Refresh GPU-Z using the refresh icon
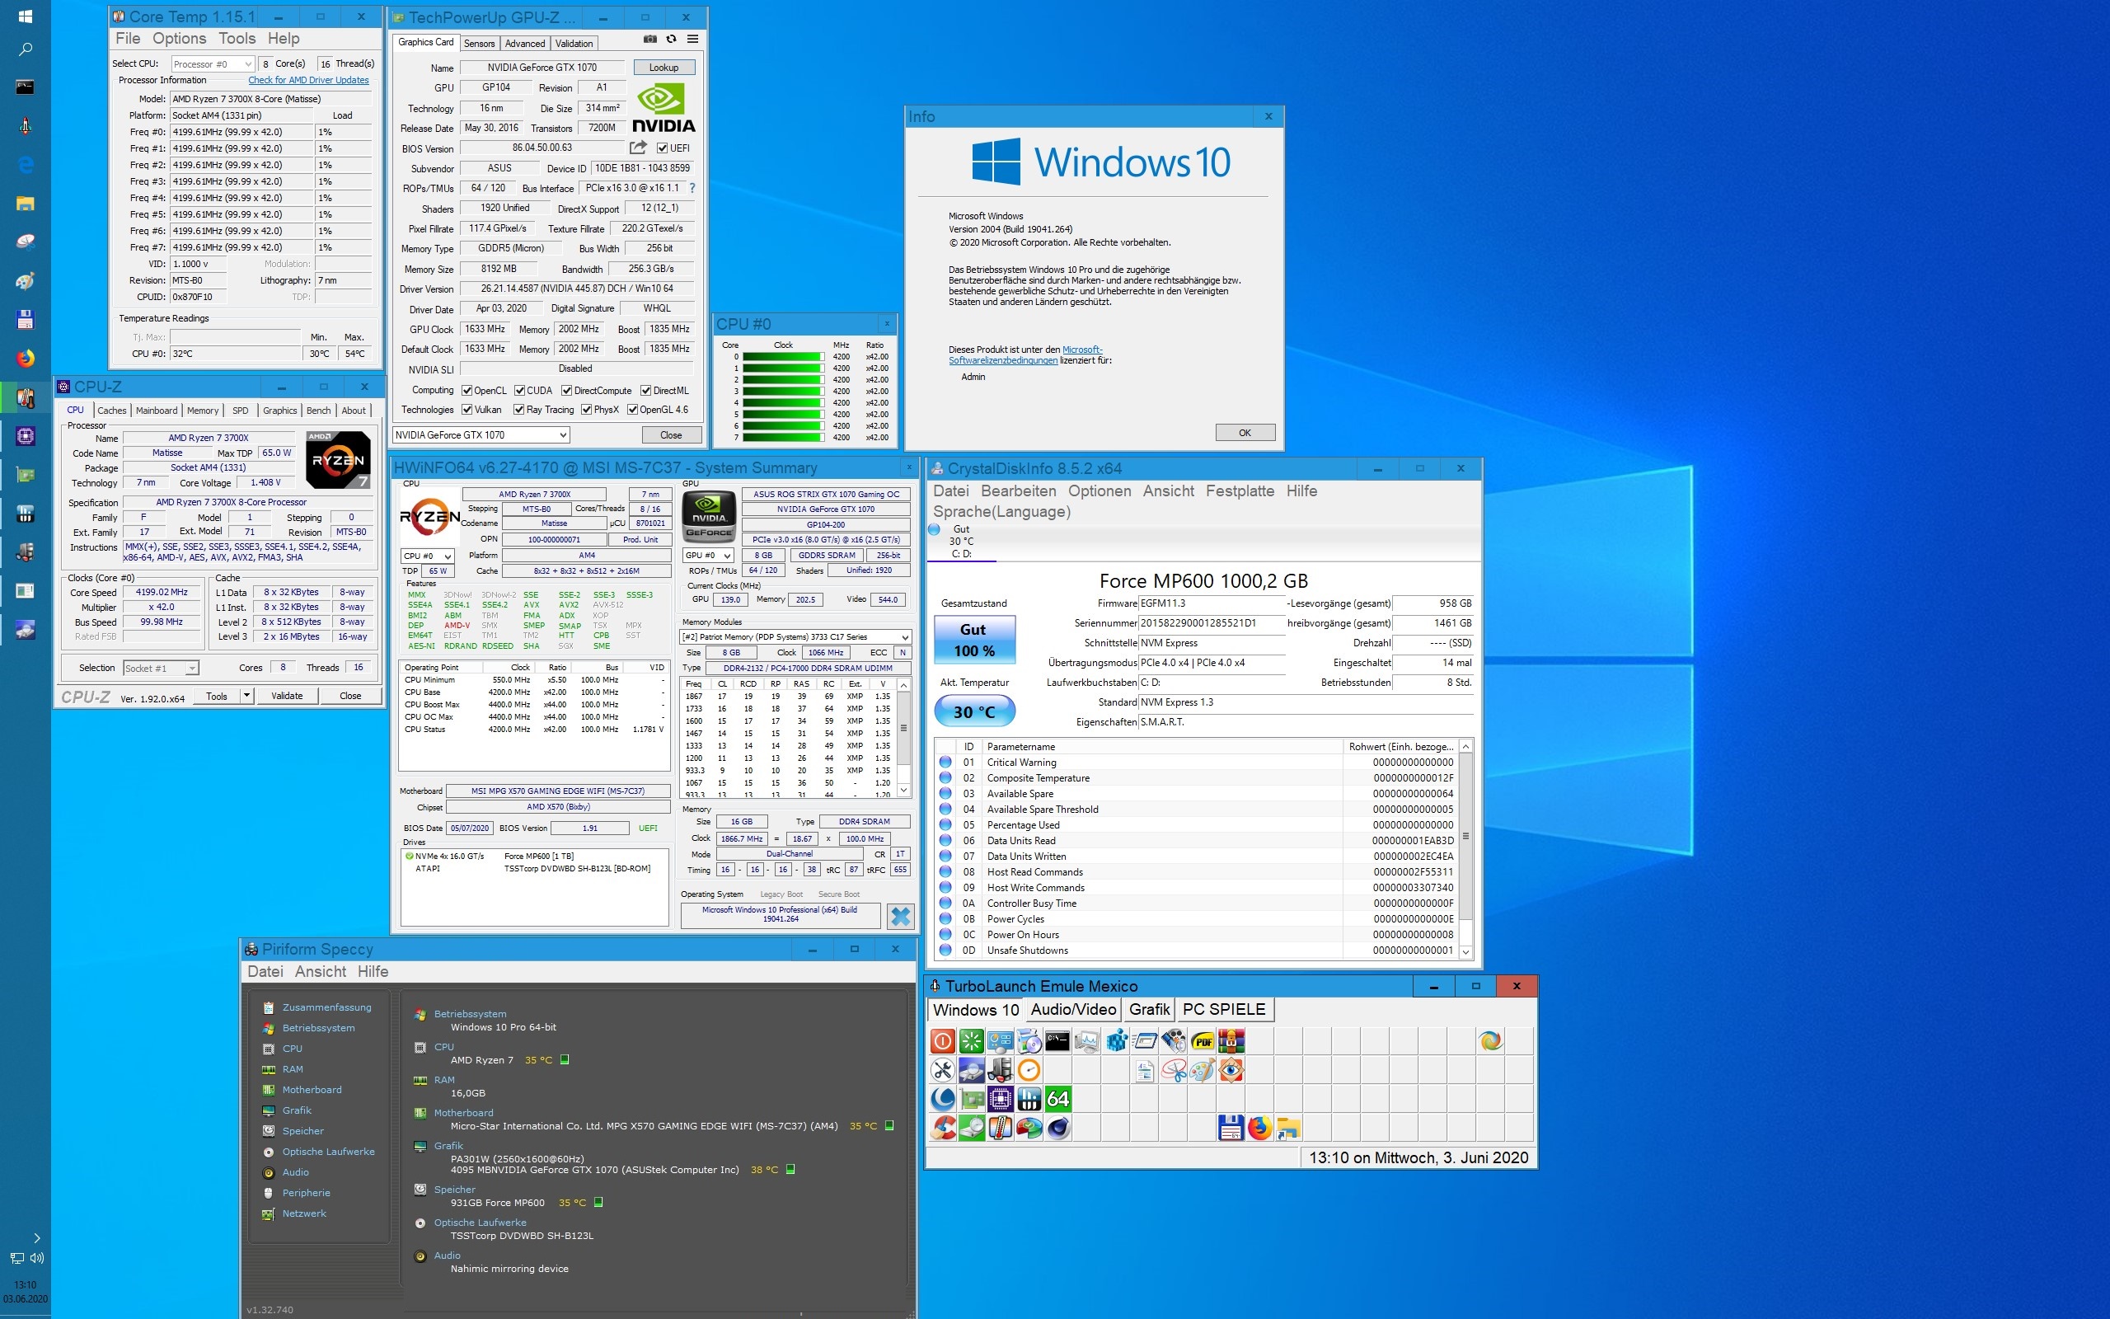Screen dimensions: 2110x1319 point(672,40)
